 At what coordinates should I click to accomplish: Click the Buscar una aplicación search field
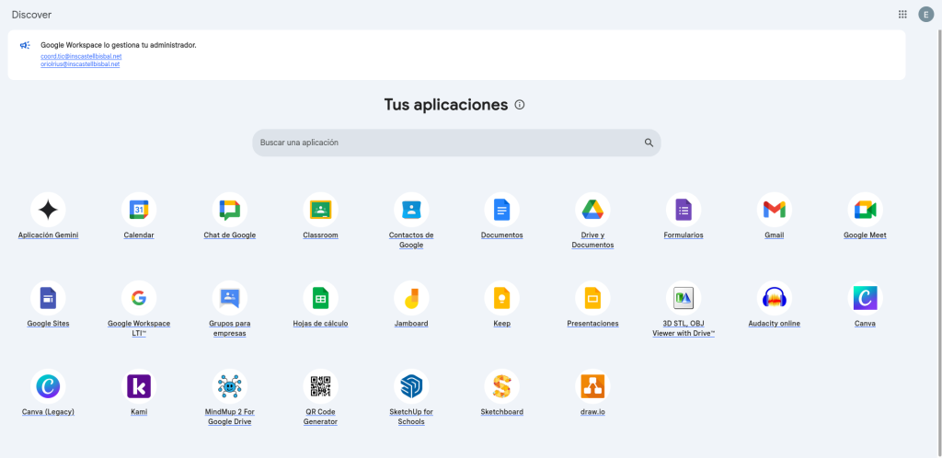pos(451,143)
